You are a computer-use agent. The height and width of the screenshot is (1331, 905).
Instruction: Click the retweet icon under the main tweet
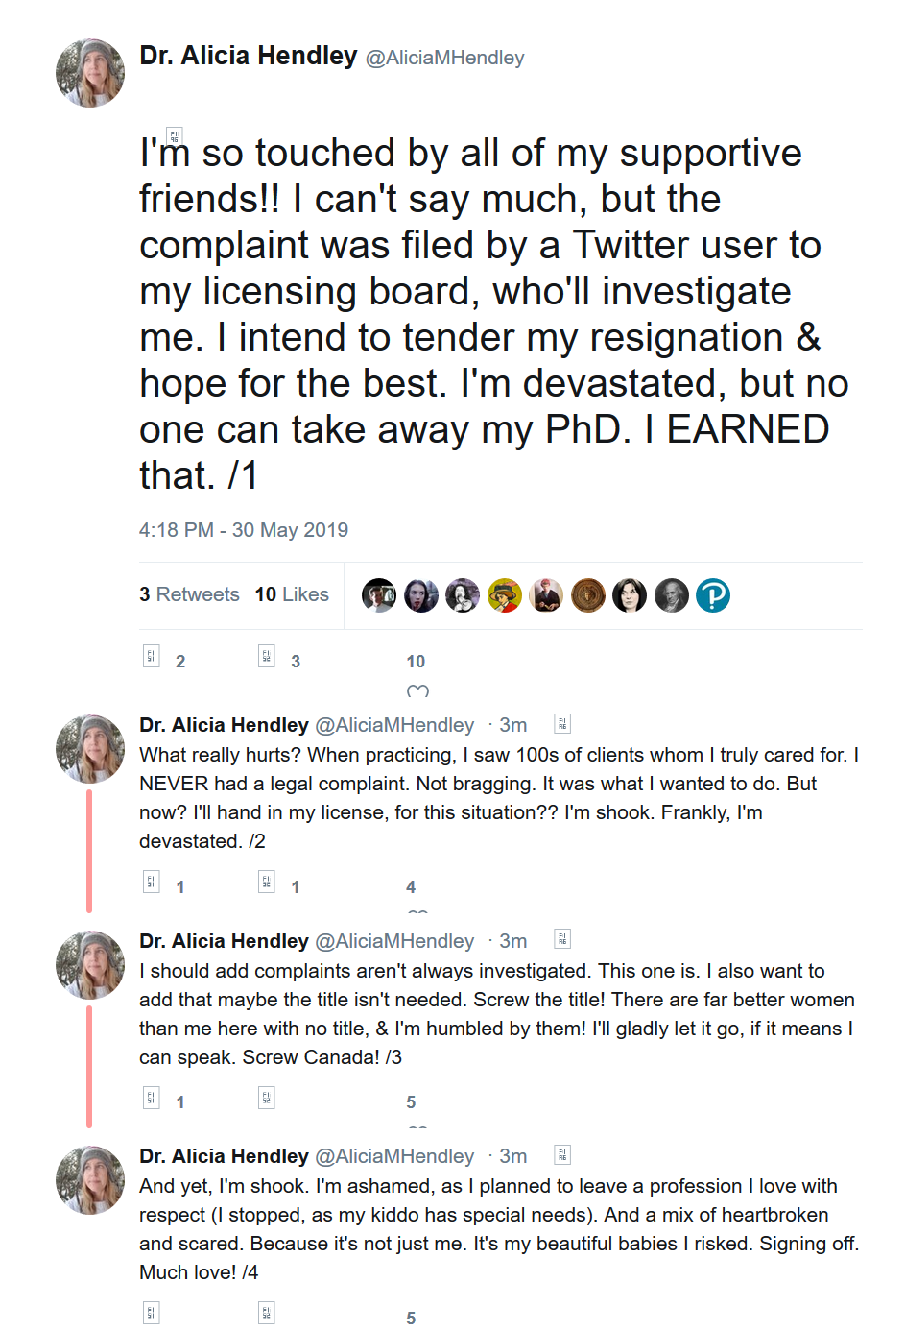click(267, 656)
